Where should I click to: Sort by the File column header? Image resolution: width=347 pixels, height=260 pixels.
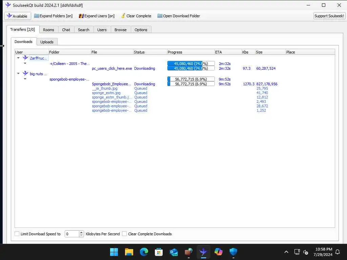click(112, 52)
